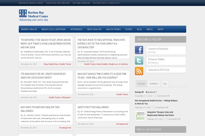Click Weight Loss & Nutrition tag on FDA article

(x=118, y=64)
